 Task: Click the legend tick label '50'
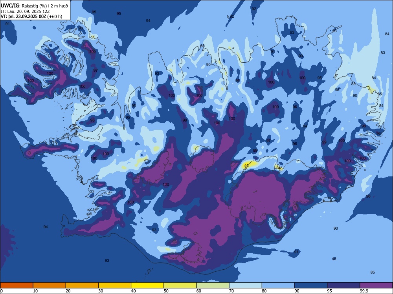coord(166,291)
